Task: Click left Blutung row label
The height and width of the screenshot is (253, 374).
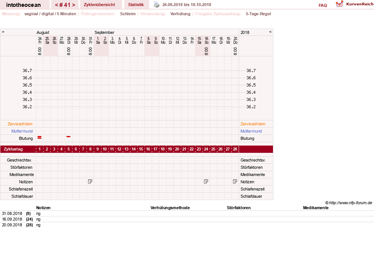Action: [x=26, y=138]
